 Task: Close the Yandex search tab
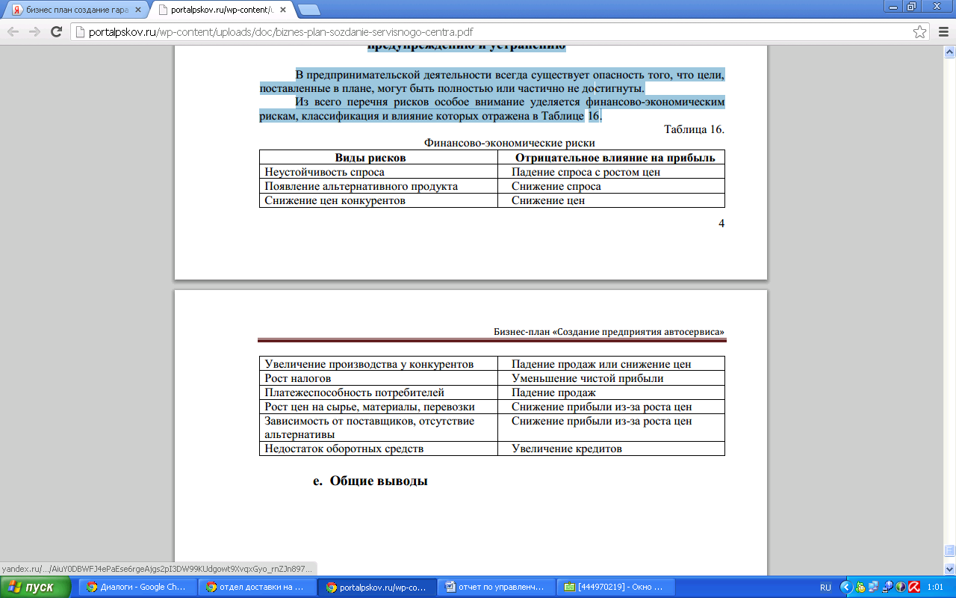[137, 10]
